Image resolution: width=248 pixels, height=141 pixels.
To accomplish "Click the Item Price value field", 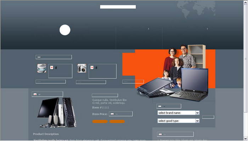I will point(121,114).
